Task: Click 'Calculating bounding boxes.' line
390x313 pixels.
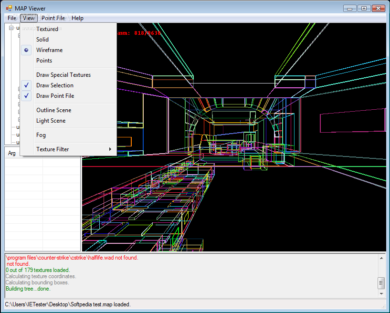Action: 37,282
